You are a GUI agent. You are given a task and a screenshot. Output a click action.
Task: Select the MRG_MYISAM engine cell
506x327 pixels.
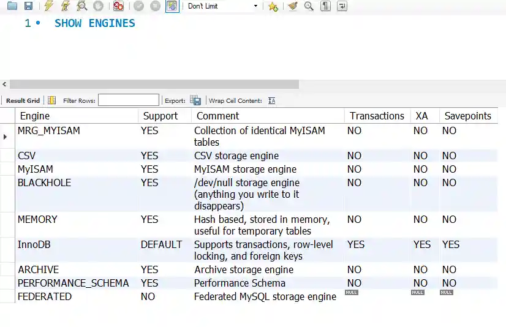click(77, 137)
